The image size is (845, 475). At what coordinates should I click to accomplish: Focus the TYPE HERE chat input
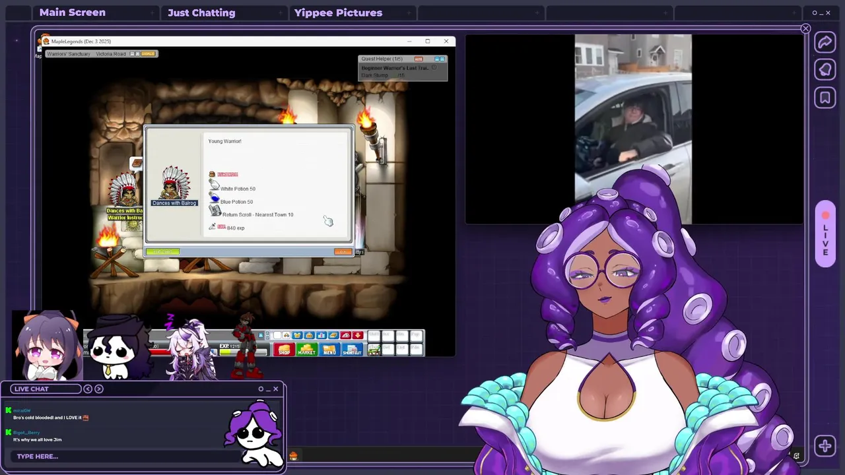point(125,457)
